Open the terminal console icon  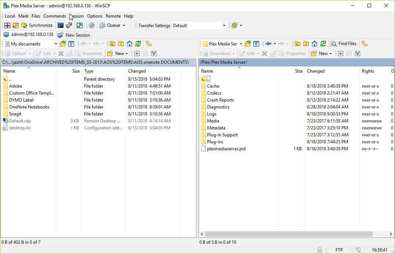(61, 25)
